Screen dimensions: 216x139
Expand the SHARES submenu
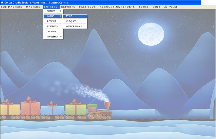pos(51,11)
